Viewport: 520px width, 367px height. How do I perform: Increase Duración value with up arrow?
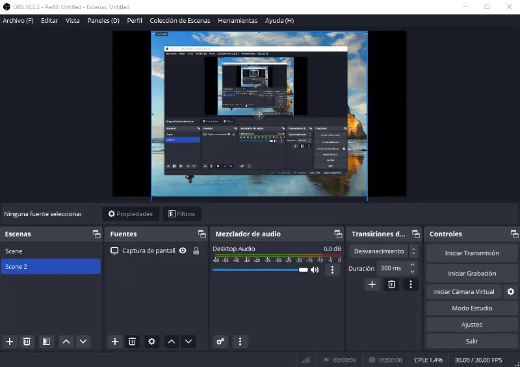[412, 265]
